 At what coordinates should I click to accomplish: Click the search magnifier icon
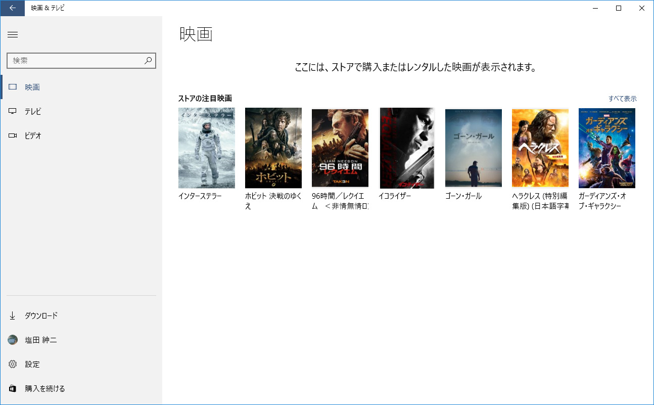pyautogui.click(x=148, y=61)
